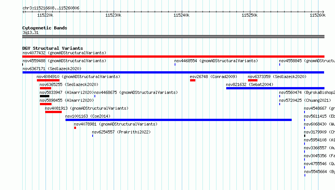
Task: Click the 115240k ruler tick label
Action: [181, 15]
